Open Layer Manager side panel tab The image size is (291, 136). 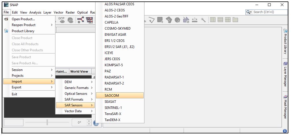[x=285, y=74]
